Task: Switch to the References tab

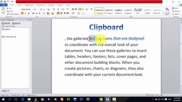Action: coord(41,5)
